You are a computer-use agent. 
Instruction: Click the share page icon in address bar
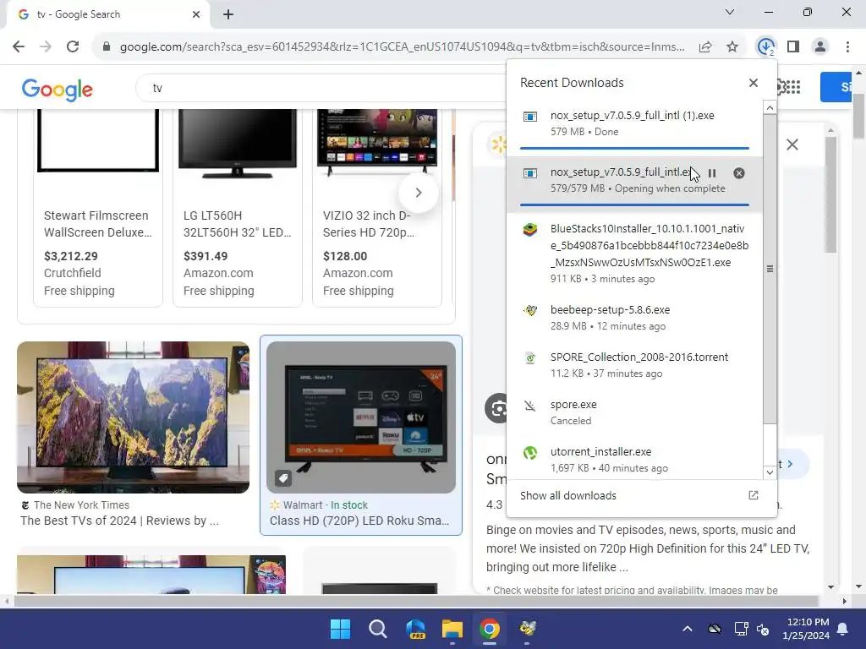click(x=705, y=47)
